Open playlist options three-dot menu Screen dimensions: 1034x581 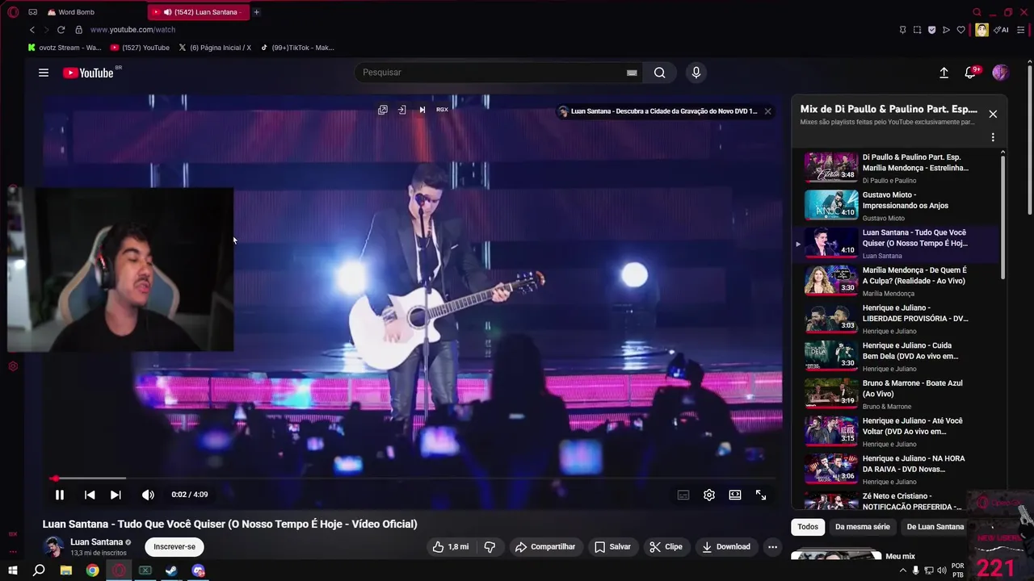coord(993,138)
